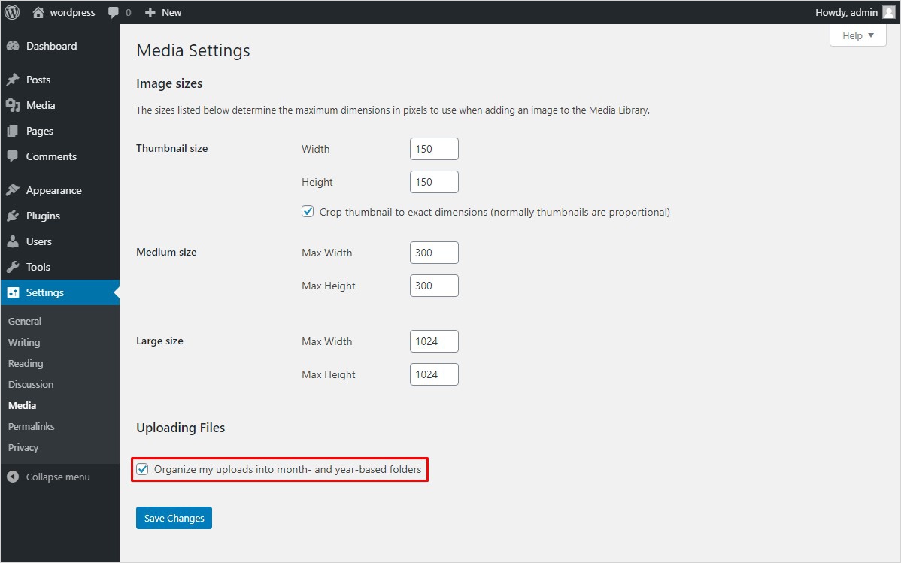Open the site home icon
901x563 pixels.
(x=38, y=12)
